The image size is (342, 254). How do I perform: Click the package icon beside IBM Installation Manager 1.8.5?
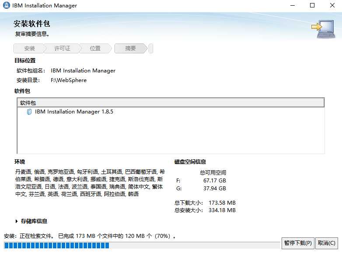click(29, 112)
